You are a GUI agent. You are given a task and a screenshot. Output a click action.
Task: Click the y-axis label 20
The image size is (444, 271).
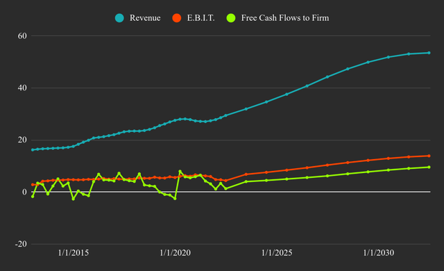(22, 140)
